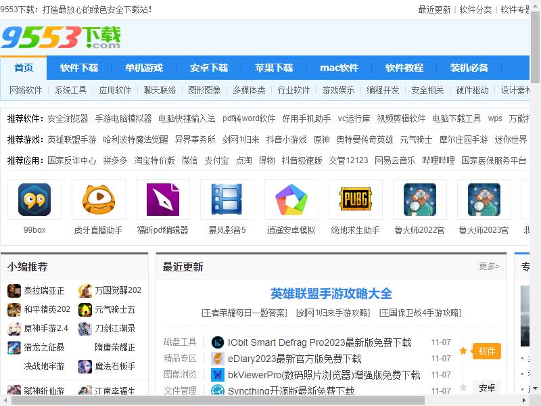Screen dimensions: 541x406
Task: Click the 泰拉瑞亚正 game icon
Action: tap(14, 291)
